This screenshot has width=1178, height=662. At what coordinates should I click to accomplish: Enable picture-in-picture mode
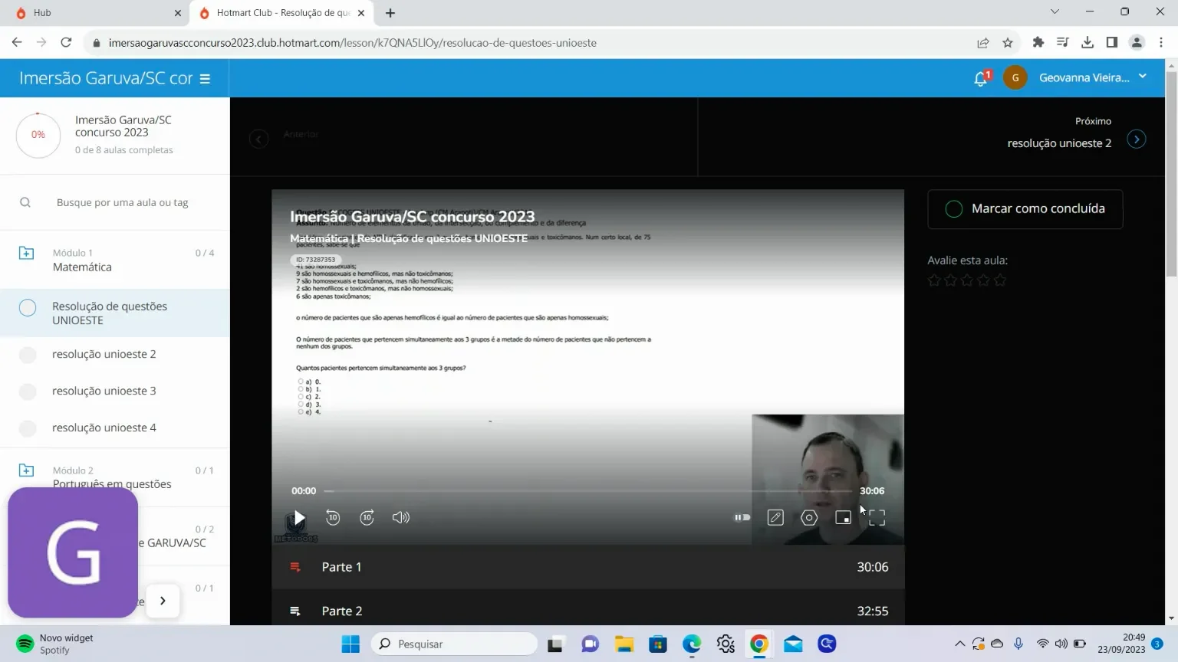click(843, 518)
